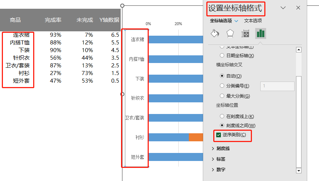
Task: Click the 27% completion rate cell
Action: 55,73
